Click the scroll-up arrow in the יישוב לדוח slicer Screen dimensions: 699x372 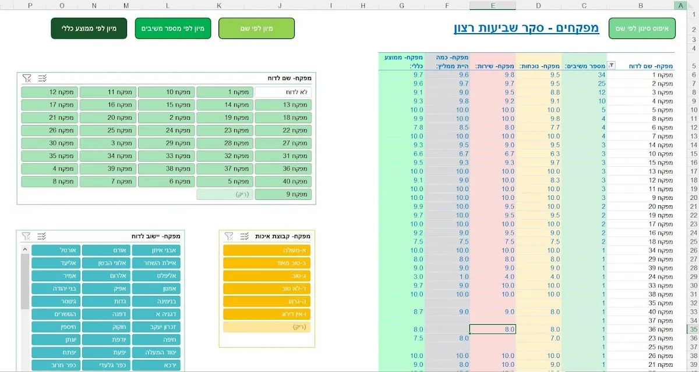pos(24,250)
